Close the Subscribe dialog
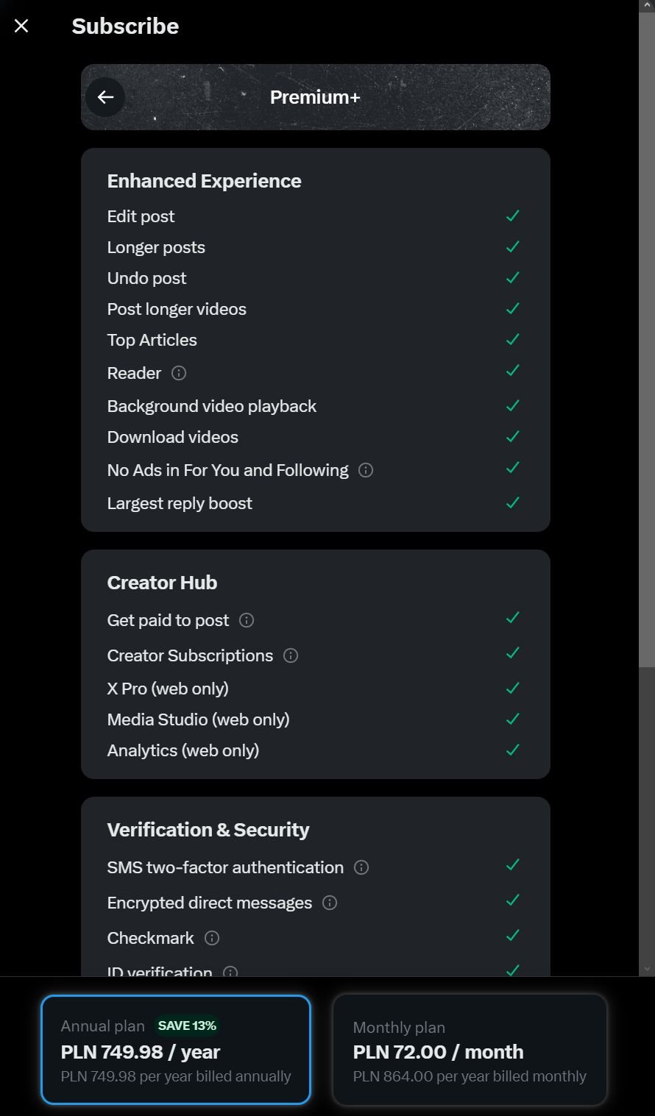The image size is (655, 1116). [21, 26]
